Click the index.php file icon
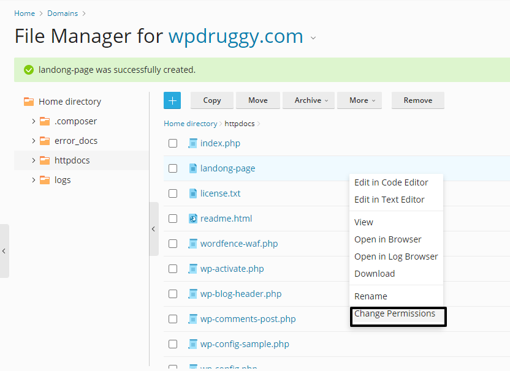Screen dimensions: 510x371 [192, 143]
